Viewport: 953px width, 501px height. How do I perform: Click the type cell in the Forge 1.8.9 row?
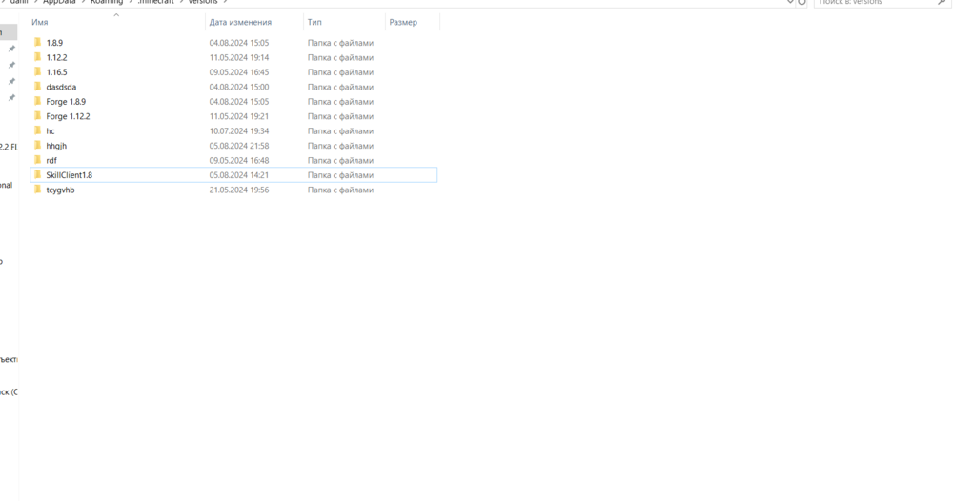[x=340, y=101]
